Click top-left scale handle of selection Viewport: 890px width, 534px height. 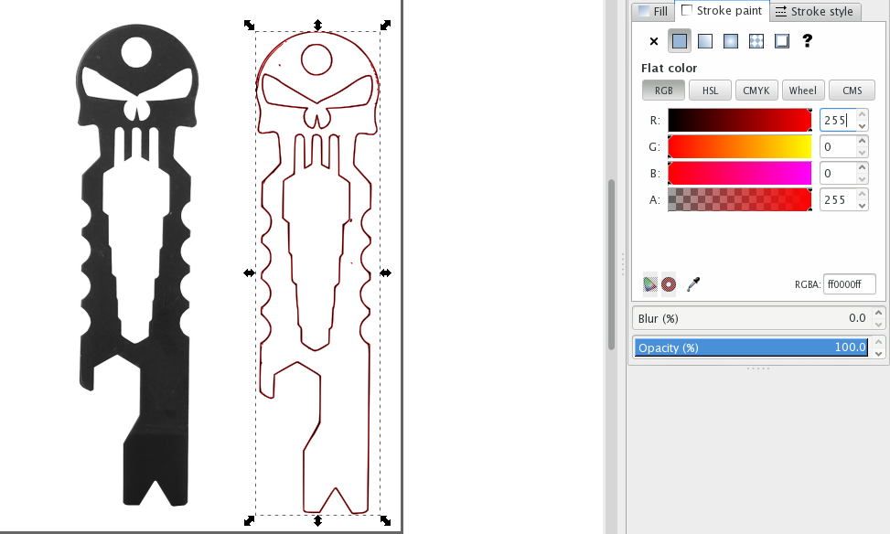[x=249, y=25]
